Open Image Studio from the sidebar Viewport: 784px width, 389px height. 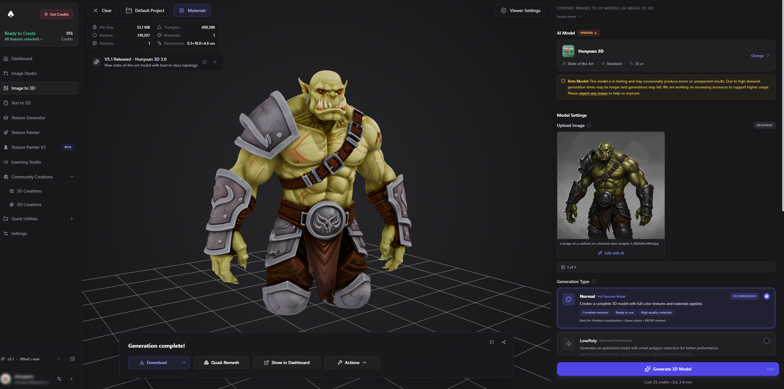pyautogui.click(x=23, y=73)
